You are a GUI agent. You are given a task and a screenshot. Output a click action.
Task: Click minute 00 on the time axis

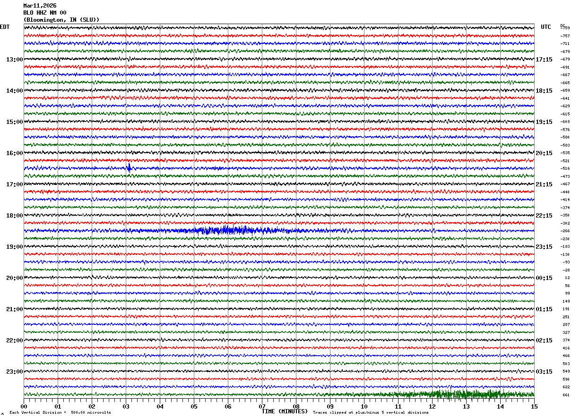click(x=24, y=406)
